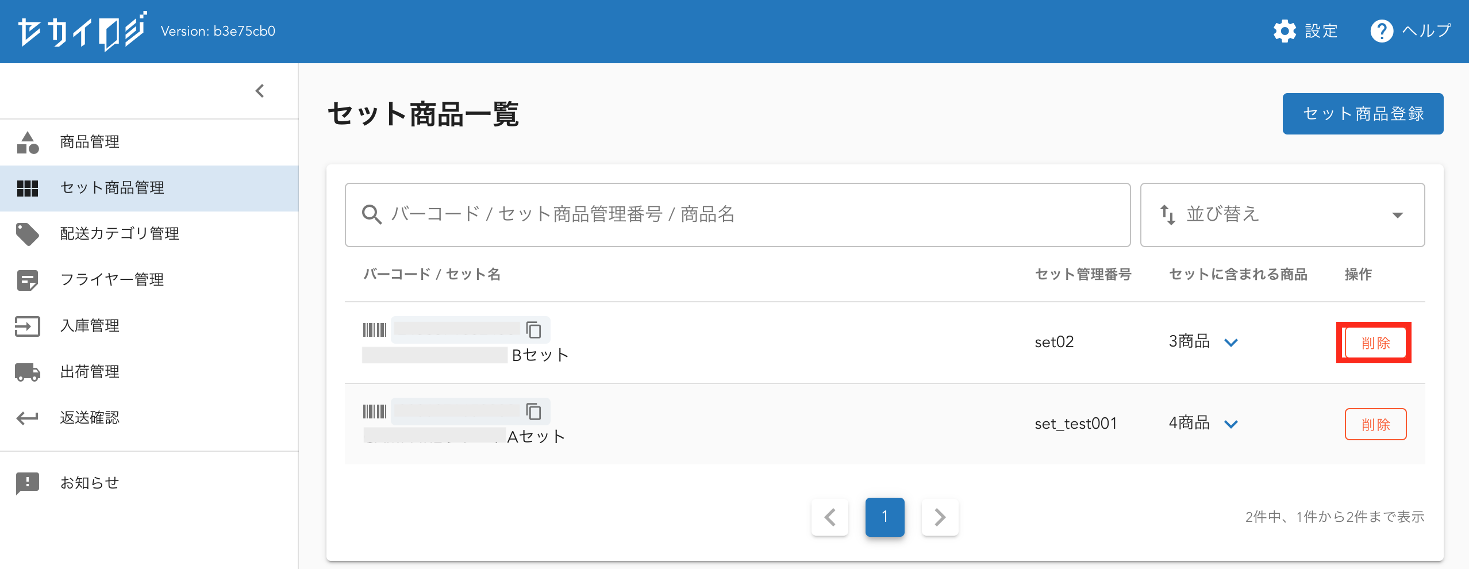Viewport: 1469px width, 569px height.
Task: Go to the next page of results
Action: coord(940,517)
